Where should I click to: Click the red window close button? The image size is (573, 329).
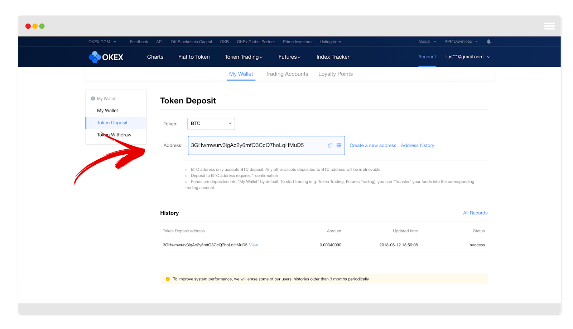(28, 26)
